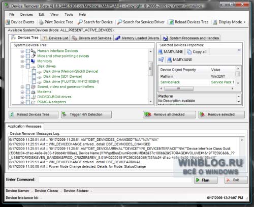Click the network tree icon left of MARYJANE
This screenshot has height=207, width=254.
[x=161, y=60]
